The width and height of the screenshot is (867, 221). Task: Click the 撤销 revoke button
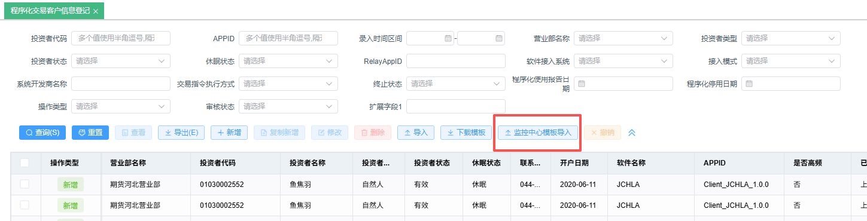coord(603,133)
